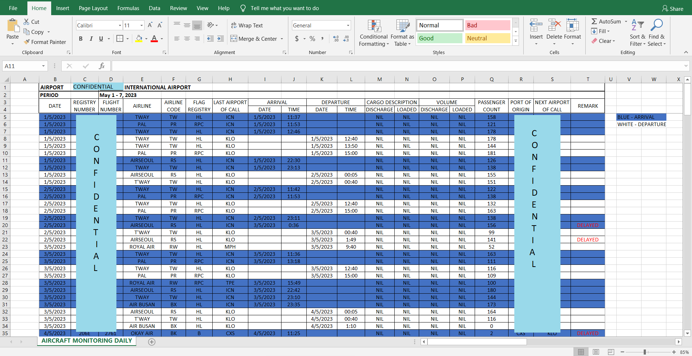The width and height of the screenshot is (692, 356).
Task: Increase font size with the larger A icon
Action: tap(150, 25)
